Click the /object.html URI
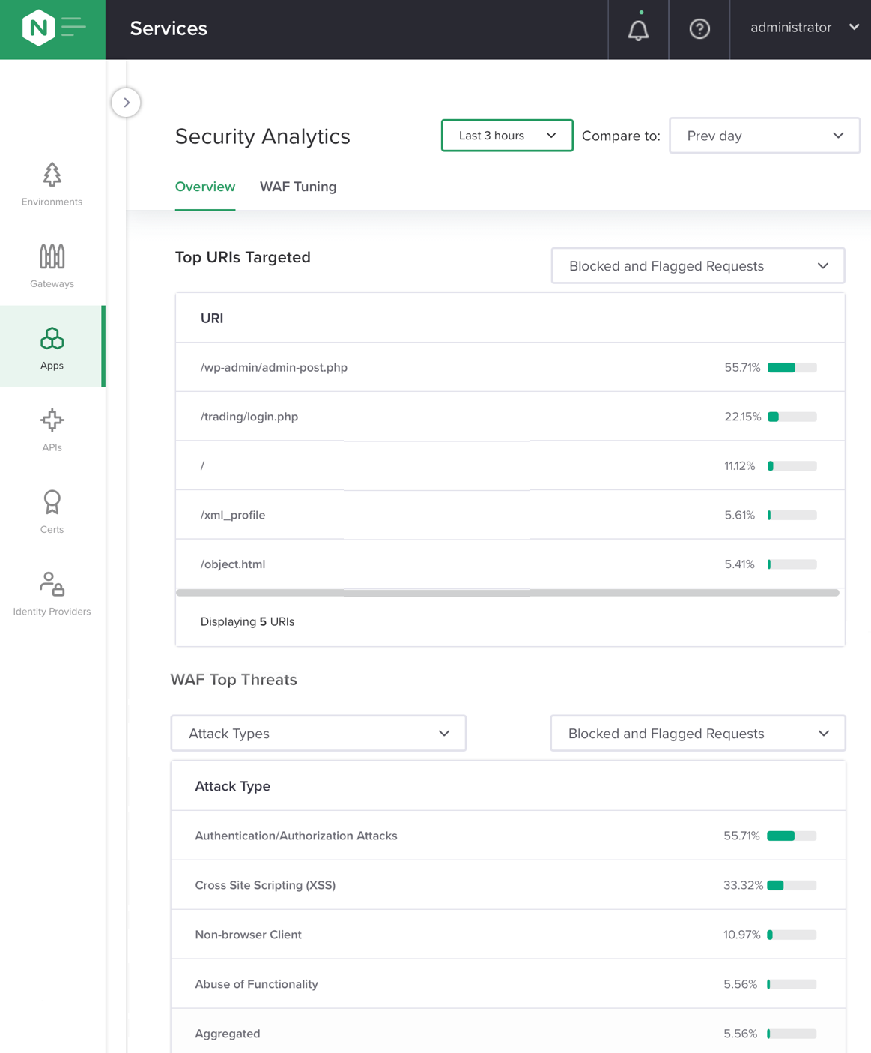Screen dimensions: 871x1053 click(233, 564)
